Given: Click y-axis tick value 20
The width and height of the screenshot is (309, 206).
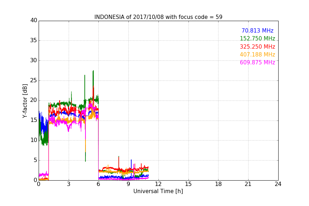Looking at the screenshot, I should pyautogui.click(x=34, y=100).
